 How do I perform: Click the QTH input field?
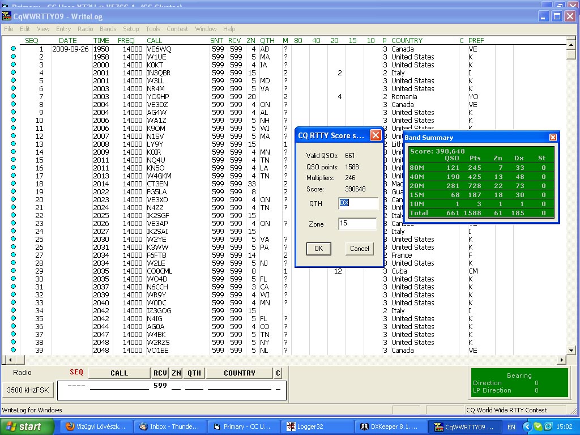pyautogui.click(x=358, y=203)
